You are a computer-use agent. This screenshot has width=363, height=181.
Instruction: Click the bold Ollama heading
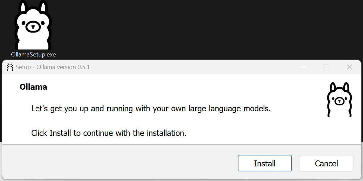pos(33,87)
